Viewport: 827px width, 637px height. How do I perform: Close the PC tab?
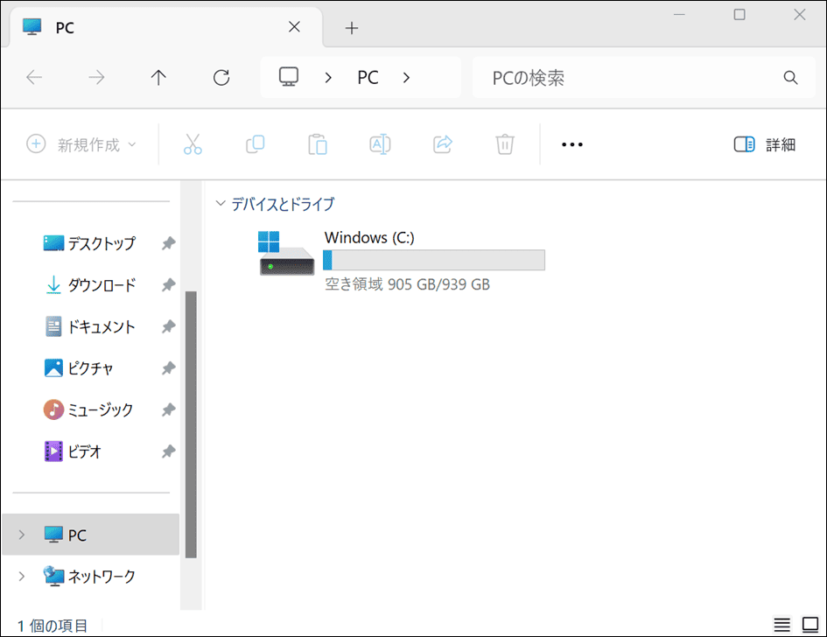point(294,27)
